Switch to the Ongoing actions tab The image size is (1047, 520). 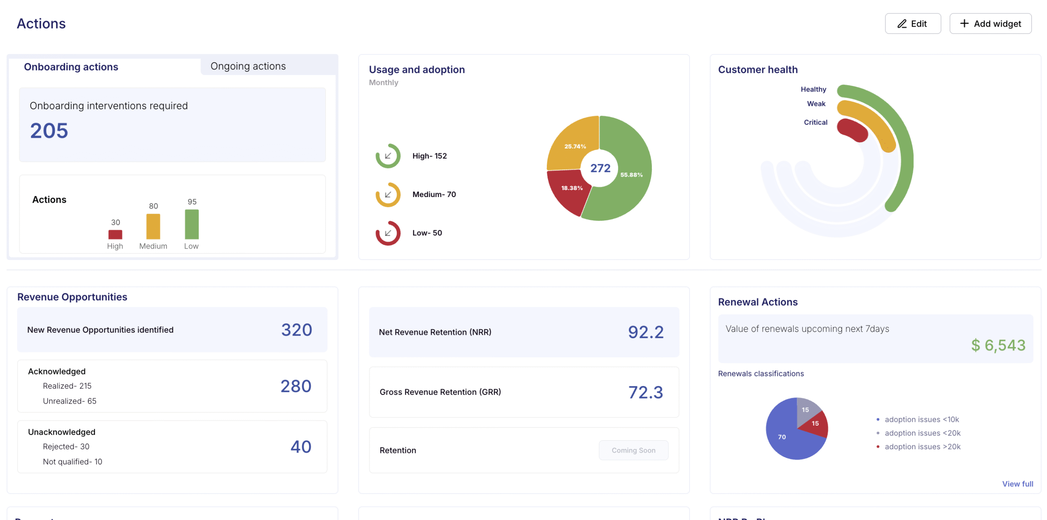248,66
